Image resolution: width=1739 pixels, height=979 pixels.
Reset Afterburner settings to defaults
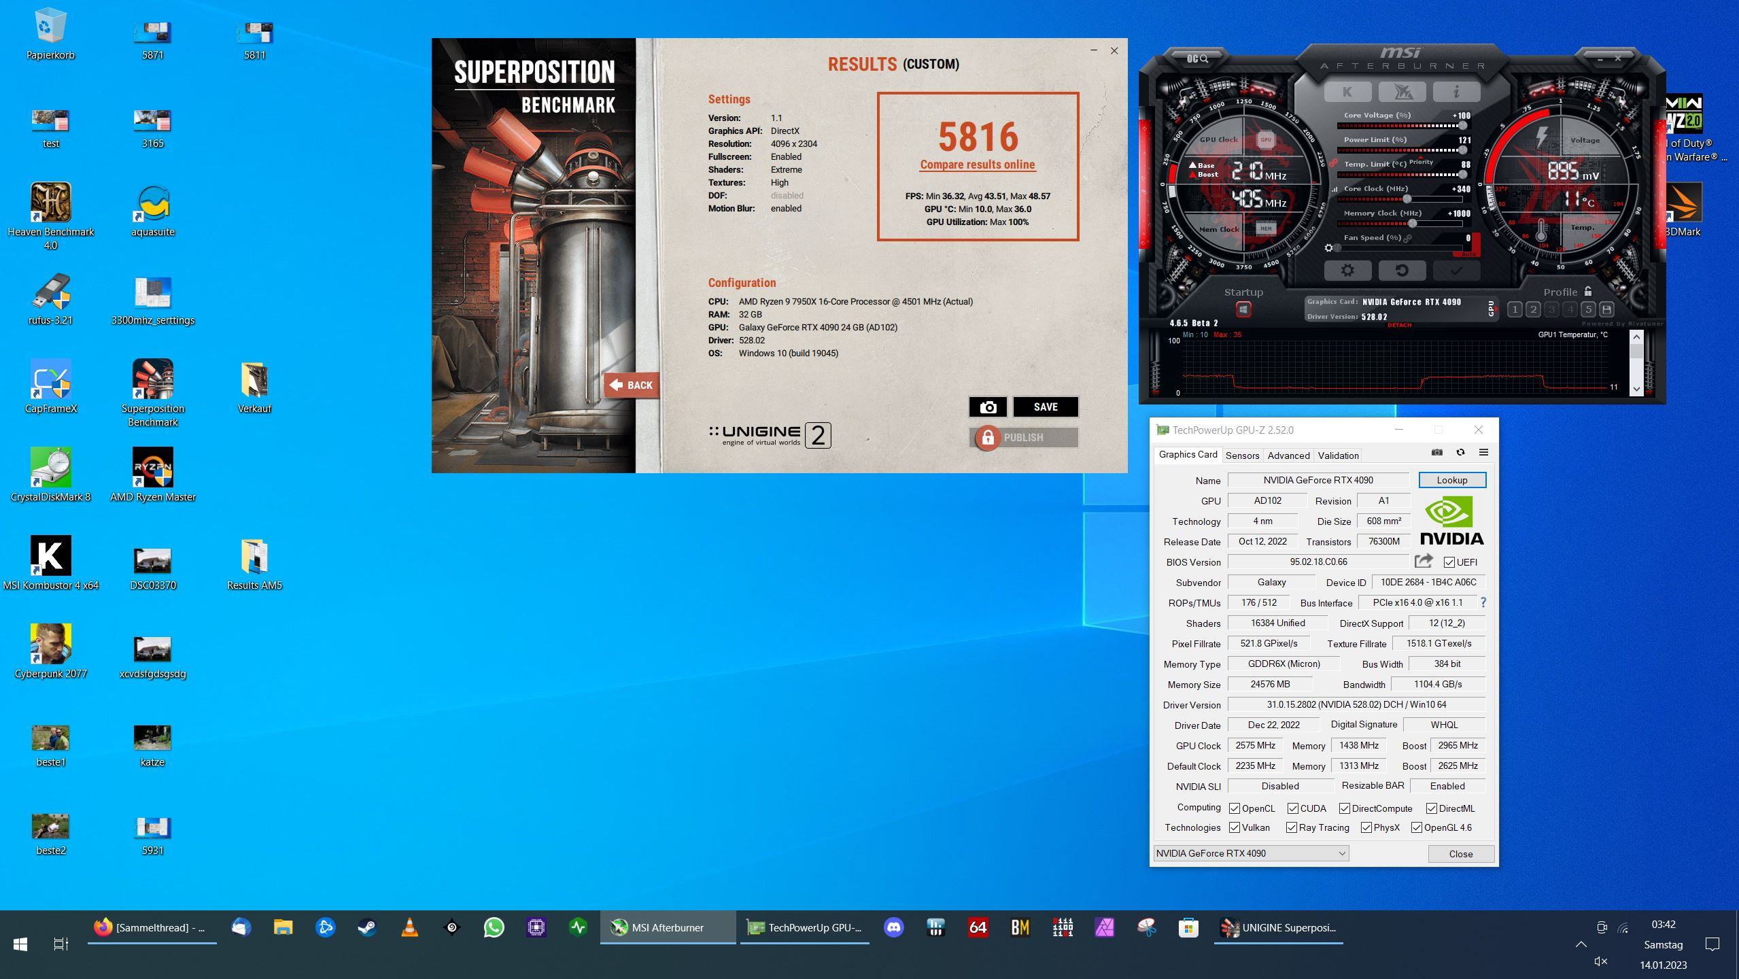coord(1402,271)
